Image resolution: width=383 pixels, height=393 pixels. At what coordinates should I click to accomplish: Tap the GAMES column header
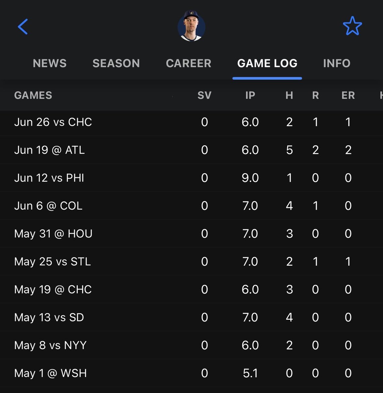click(33, 95)
